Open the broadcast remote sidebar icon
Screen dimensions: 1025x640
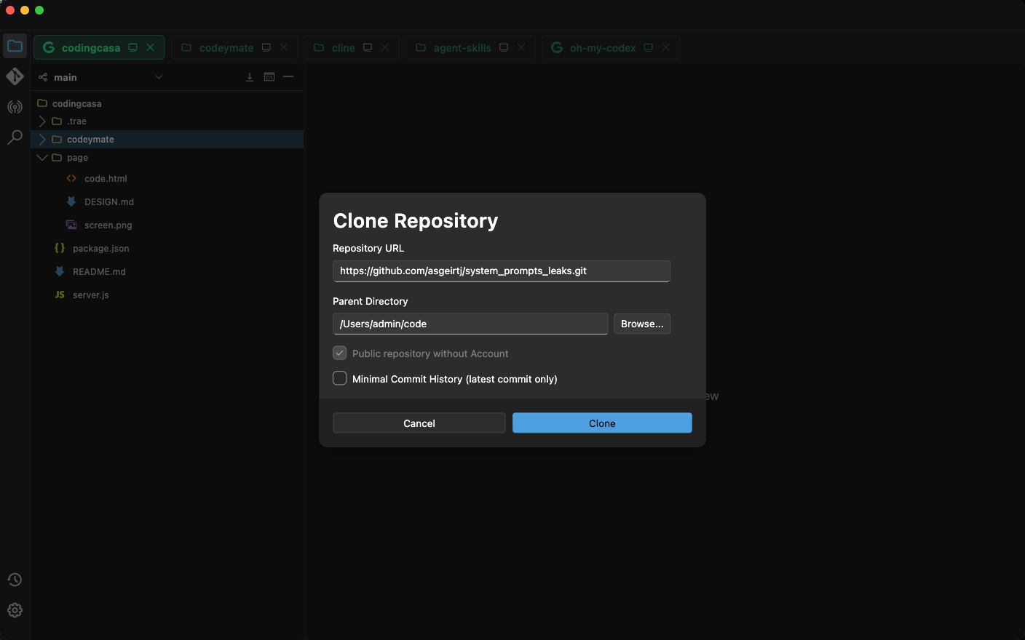point(15,107)
